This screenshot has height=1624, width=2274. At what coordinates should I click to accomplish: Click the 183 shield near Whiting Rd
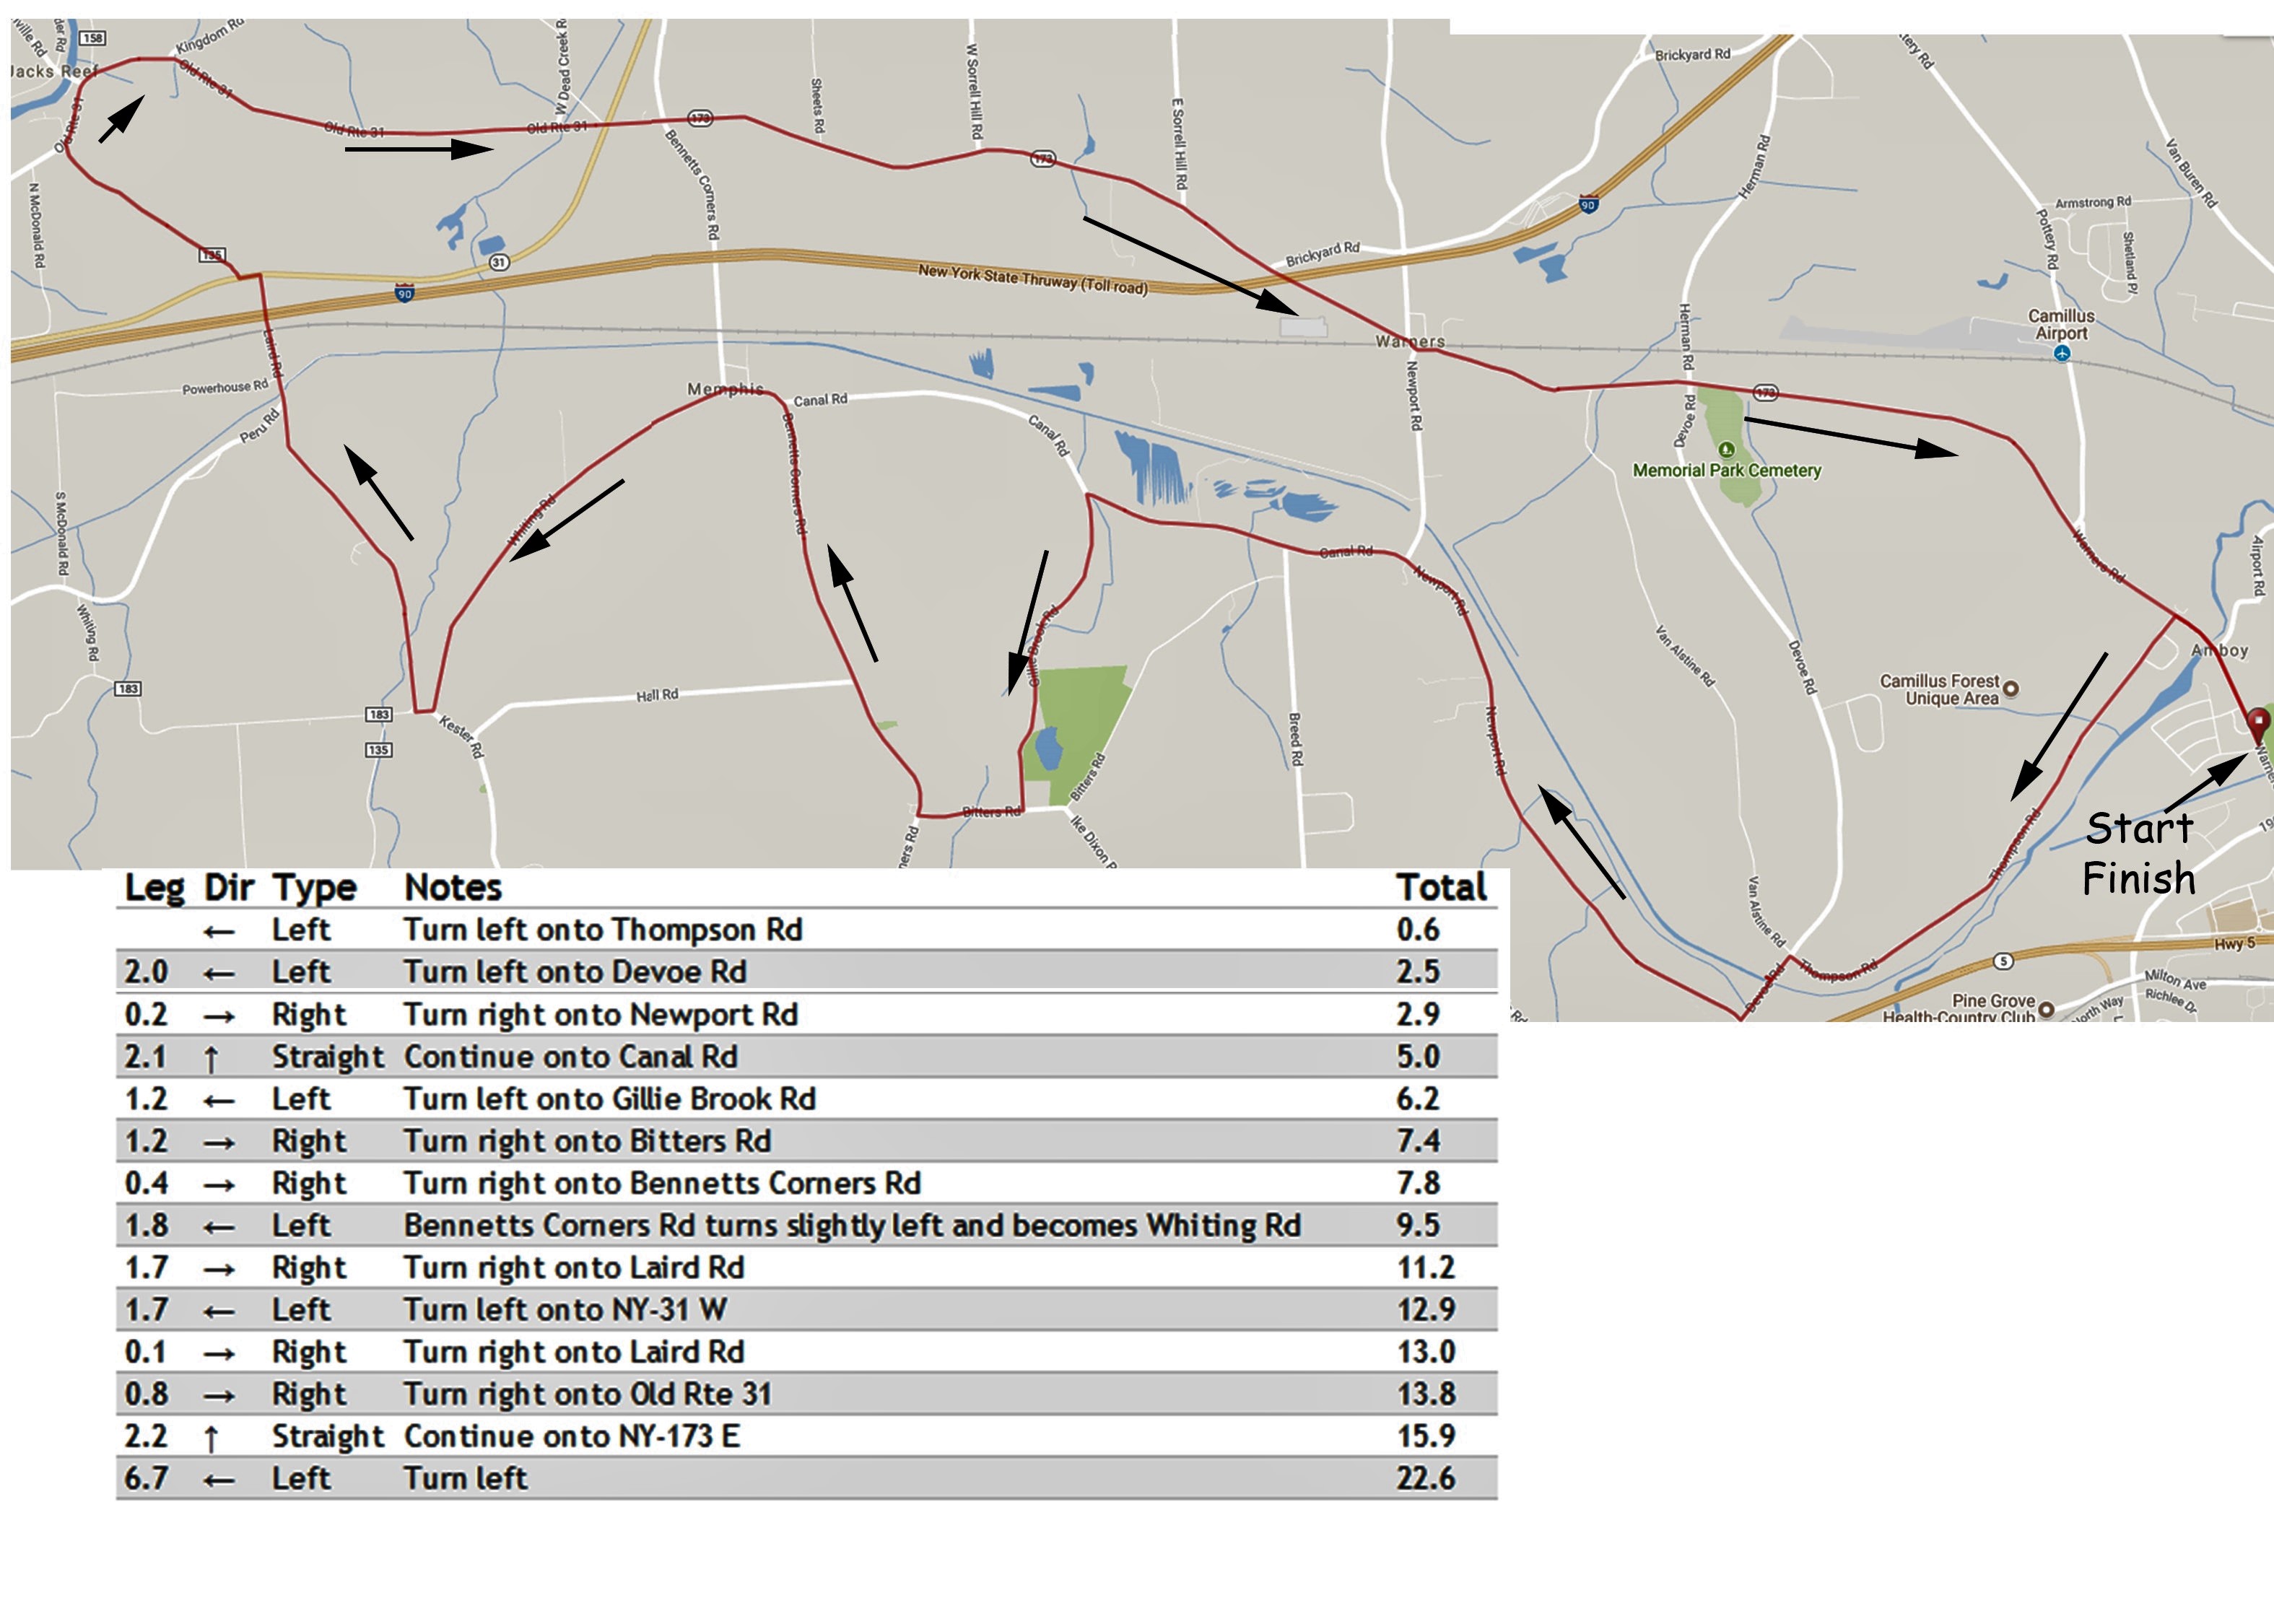pos(127,688)
